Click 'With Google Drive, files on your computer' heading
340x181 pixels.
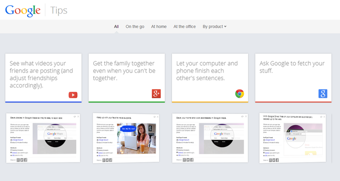[x=288, y=118]
